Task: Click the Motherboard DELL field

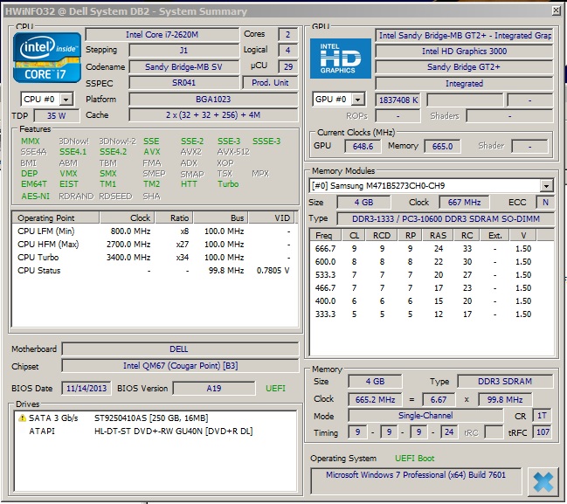Action: click(180, 349)
